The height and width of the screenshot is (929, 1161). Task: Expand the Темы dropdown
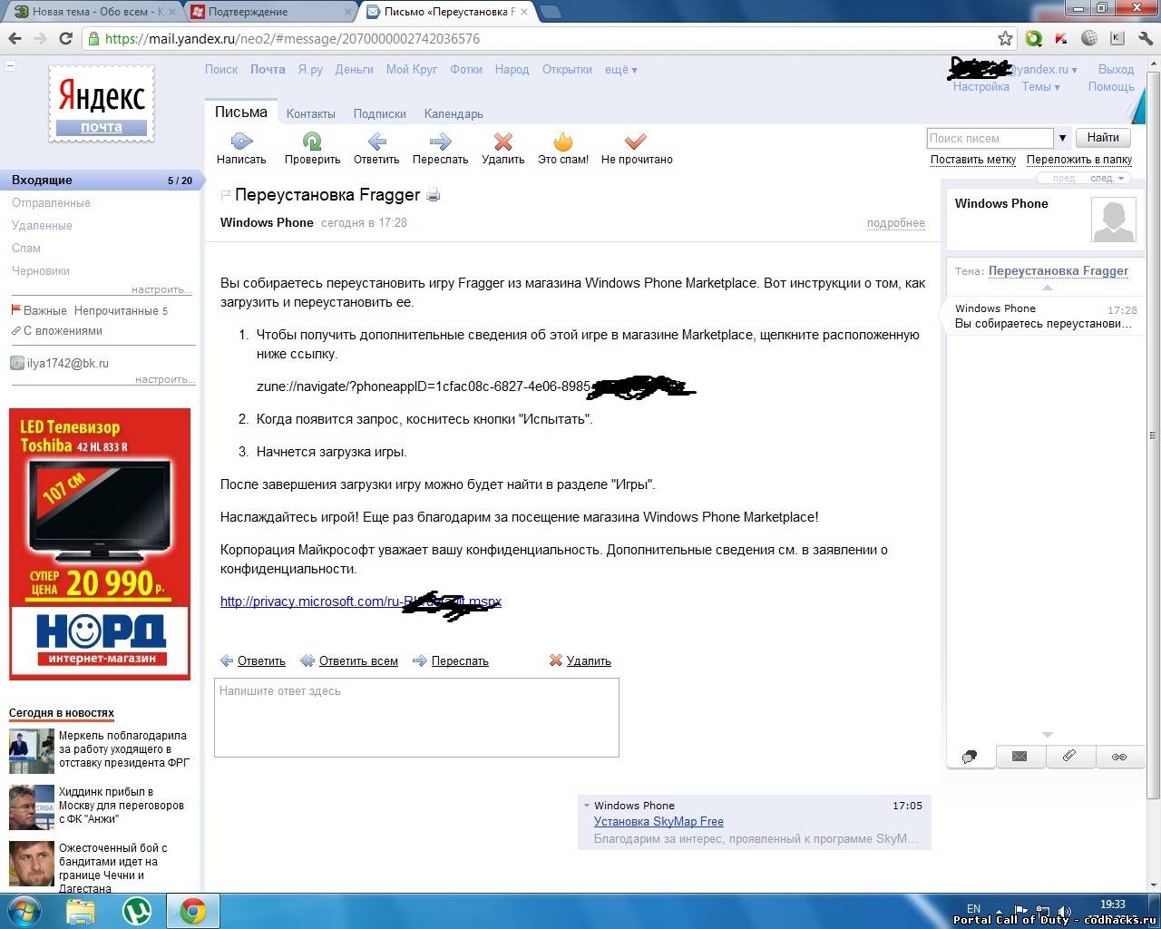point(1041,87)
